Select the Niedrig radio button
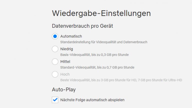 [x=55, y=49]
